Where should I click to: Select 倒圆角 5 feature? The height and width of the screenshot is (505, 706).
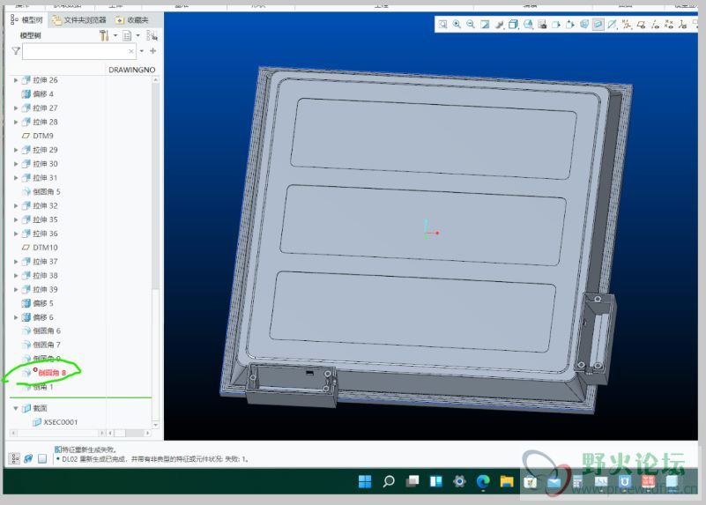click(41, 192)
